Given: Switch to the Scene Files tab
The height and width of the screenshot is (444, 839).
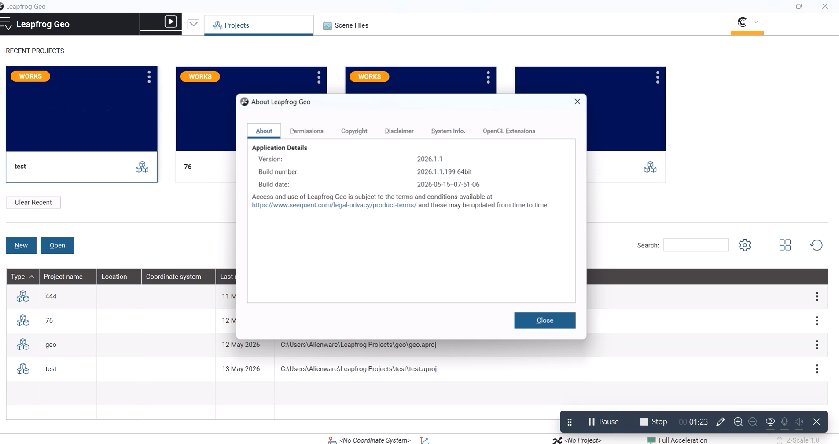Looking at the screenshot, I should point(346,25).
